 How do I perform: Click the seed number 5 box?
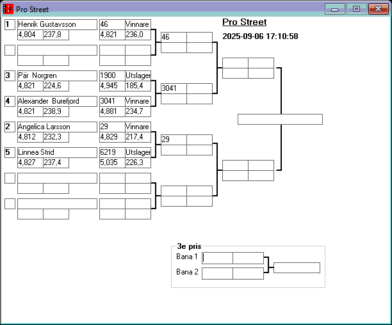tap(10, 152)
